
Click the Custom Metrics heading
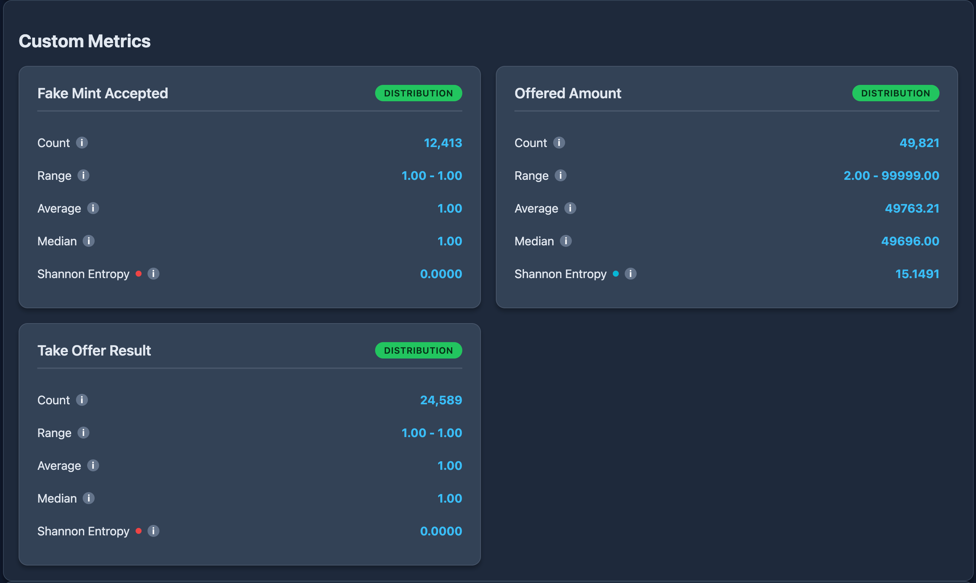pos(85,41)
